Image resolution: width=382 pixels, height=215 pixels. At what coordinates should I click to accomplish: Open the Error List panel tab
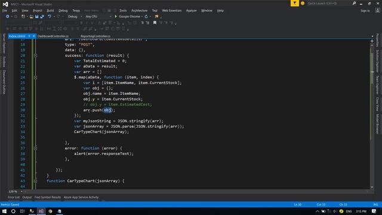pos(14,197)
